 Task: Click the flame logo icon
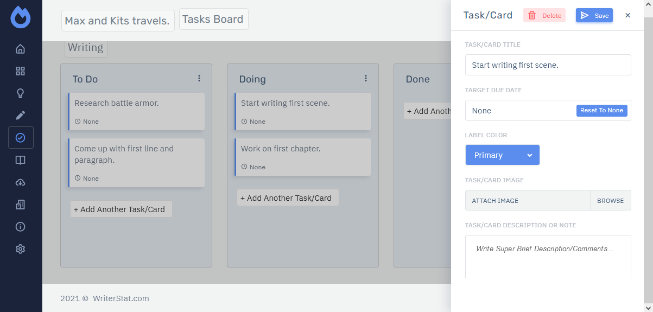tap(21, 17)
